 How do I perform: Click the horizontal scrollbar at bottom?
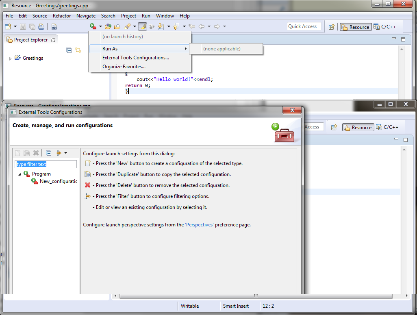point(256,295)
